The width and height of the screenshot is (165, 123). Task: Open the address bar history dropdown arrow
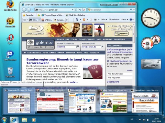pos(73,10)
